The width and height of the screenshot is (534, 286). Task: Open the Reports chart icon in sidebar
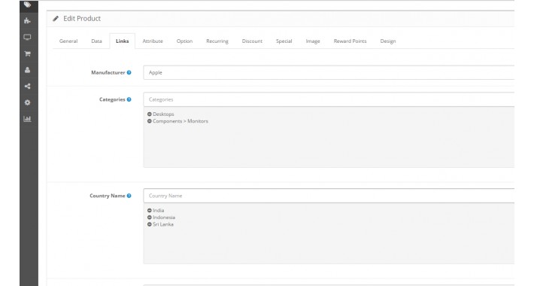(x=28, y=119)
